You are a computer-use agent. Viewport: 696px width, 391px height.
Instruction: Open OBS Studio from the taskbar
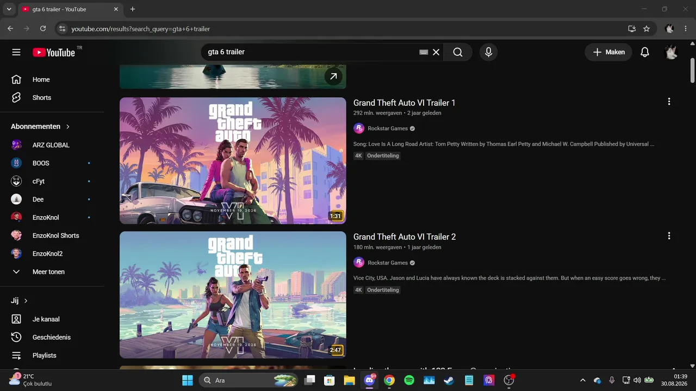(x=509, y=380)
